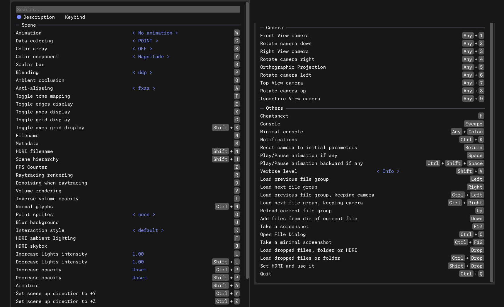
Task: Click left arrow before Info verbose level
Action: click(378, 171)
